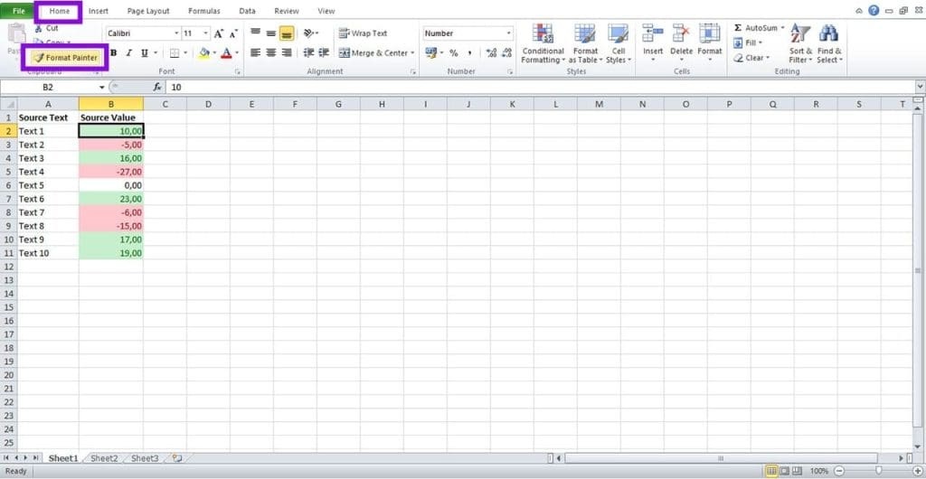Screen dimensions: 926x479
Task: Expand the Name Box dropdown arrow
Action: click(102, 88)
